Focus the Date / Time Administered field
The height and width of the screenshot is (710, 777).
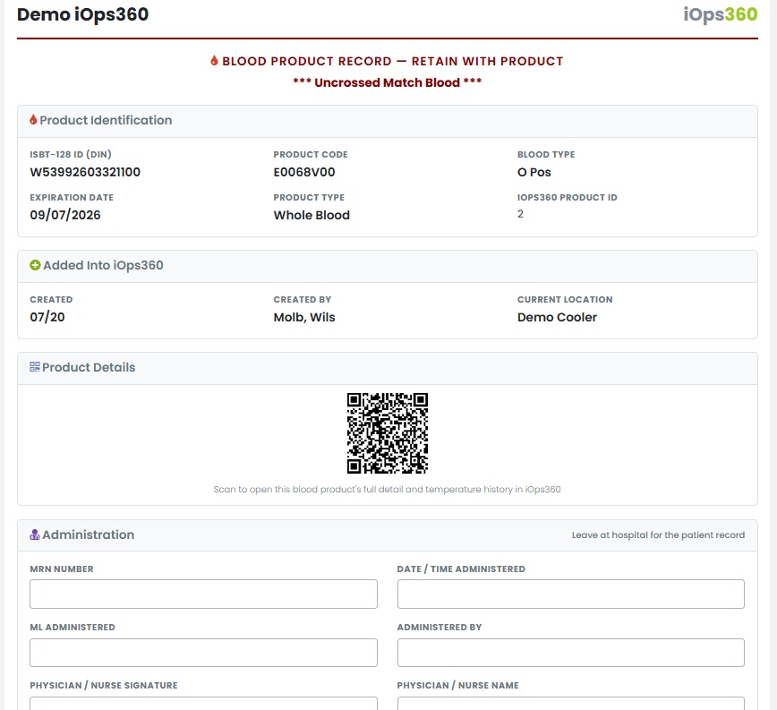tap(571, 595)
